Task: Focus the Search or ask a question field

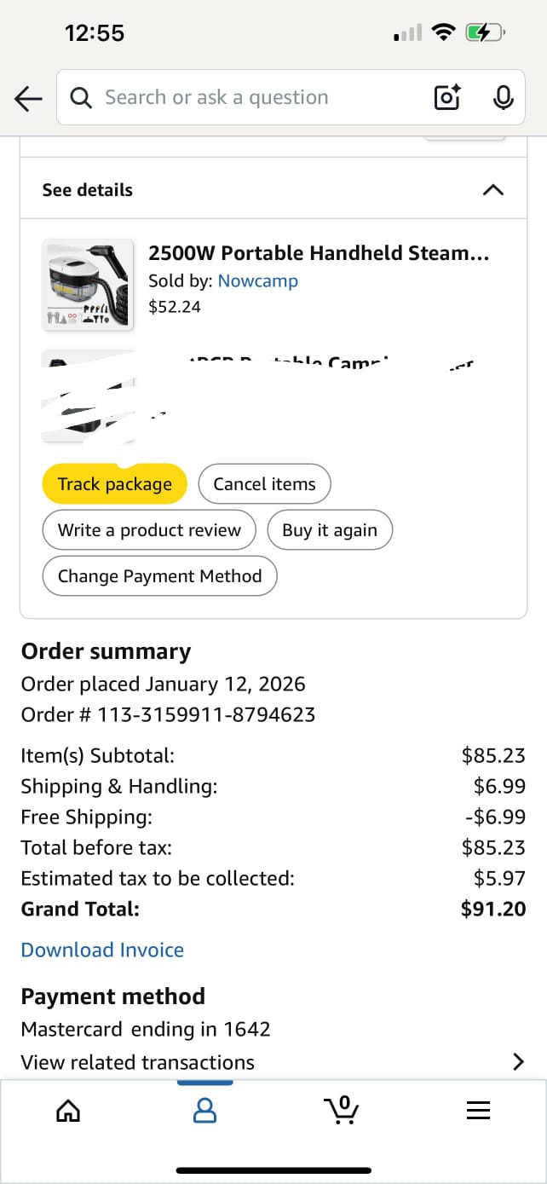Action: coord(256,98)
